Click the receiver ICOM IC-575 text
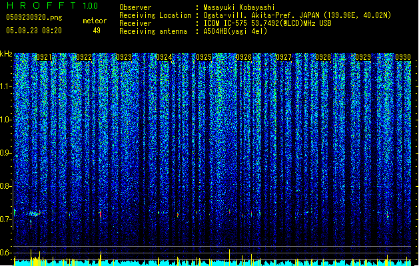Image resolution: width=419 pixels, height=266 pixels. 267,23
